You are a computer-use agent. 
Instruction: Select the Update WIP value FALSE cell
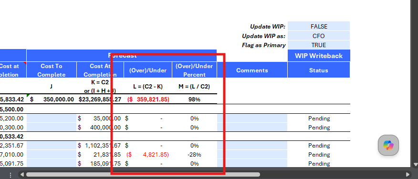(319, 26)
